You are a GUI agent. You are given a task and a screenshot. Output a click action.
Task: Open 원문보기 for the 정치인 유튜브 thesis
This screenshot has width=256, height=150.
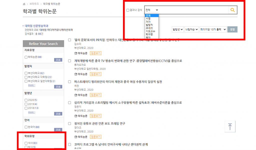click(95, 137)
